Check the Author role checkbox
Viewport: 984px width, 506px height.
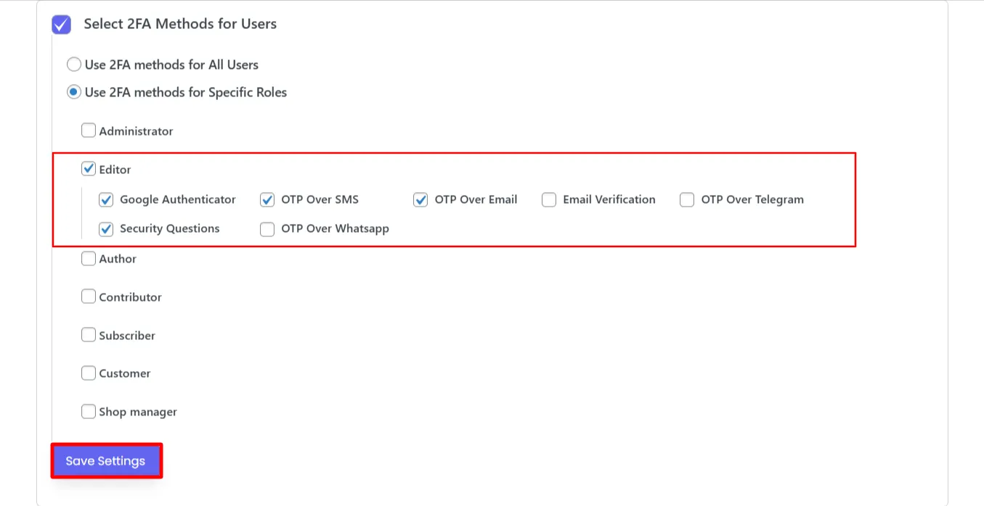[89, 259]
